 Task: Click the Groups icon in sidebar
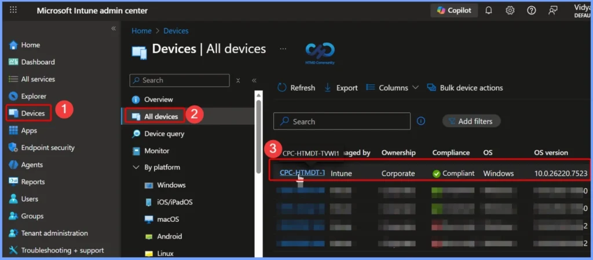pos(13,216)
